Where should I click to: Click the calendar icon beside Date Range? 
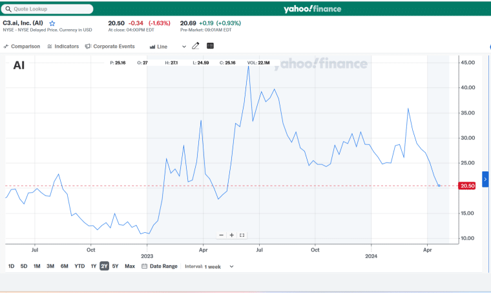(x=144, y=266)
